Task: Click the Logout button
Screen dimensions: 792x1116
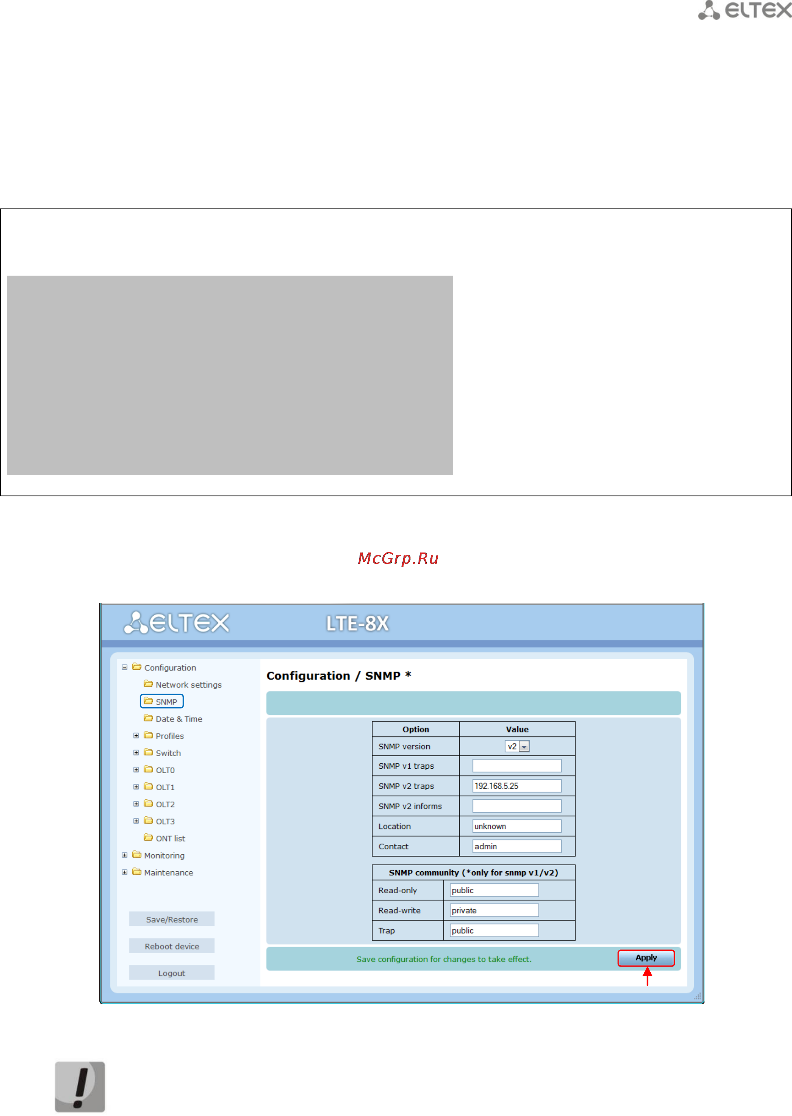Action: (172, 972)
